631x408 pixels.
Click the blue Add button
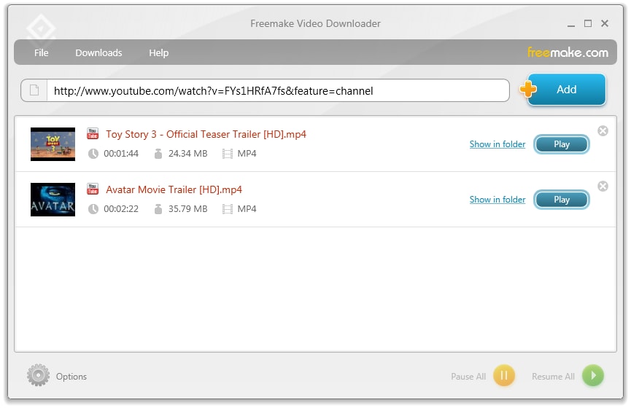click(x=566, y=89)
